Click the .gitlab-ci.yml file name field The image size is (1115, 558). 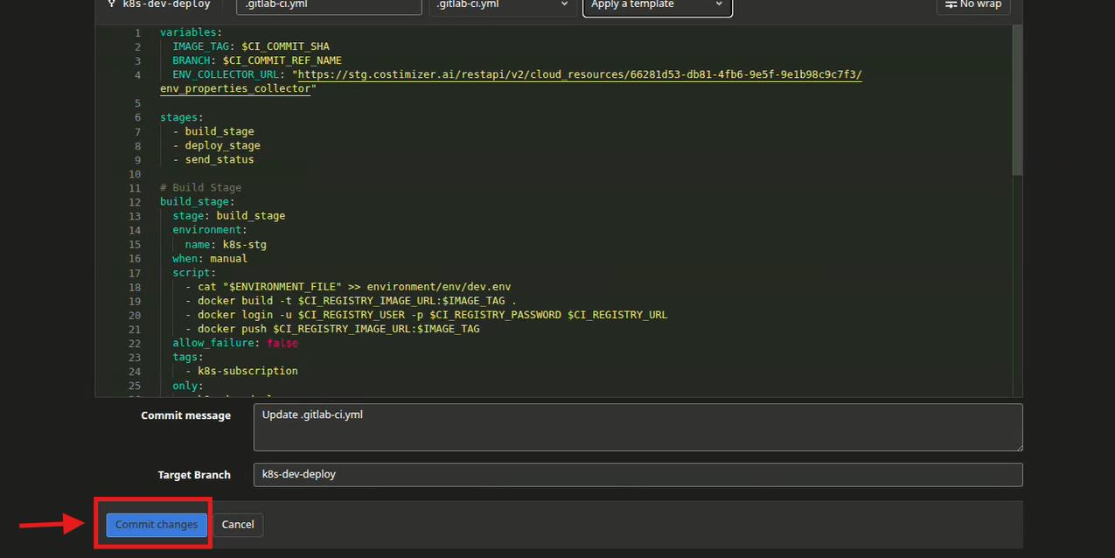point(329,5)
